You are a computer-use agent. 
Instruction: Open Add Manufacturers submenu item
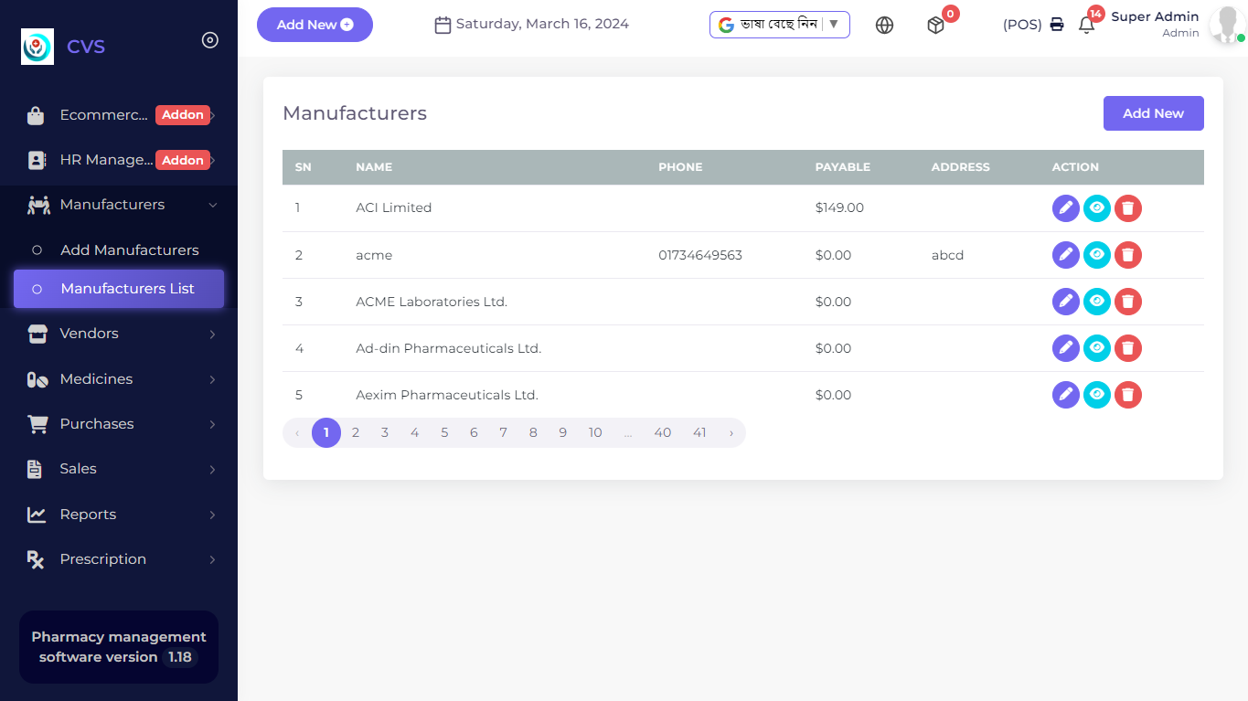(x=129, y=250)
